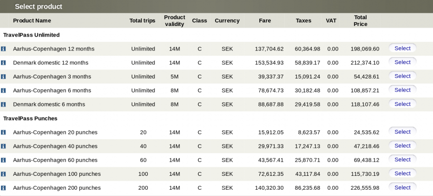The width and height of the screenshot is (433, 196).
Task: Click info icon for Aarhus-Copenhagen 100 punches
Action: [3, 174]
